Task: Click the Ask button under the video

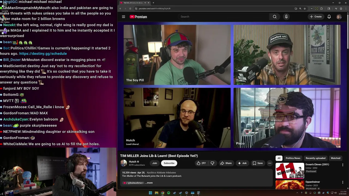Action: (242, 163)
